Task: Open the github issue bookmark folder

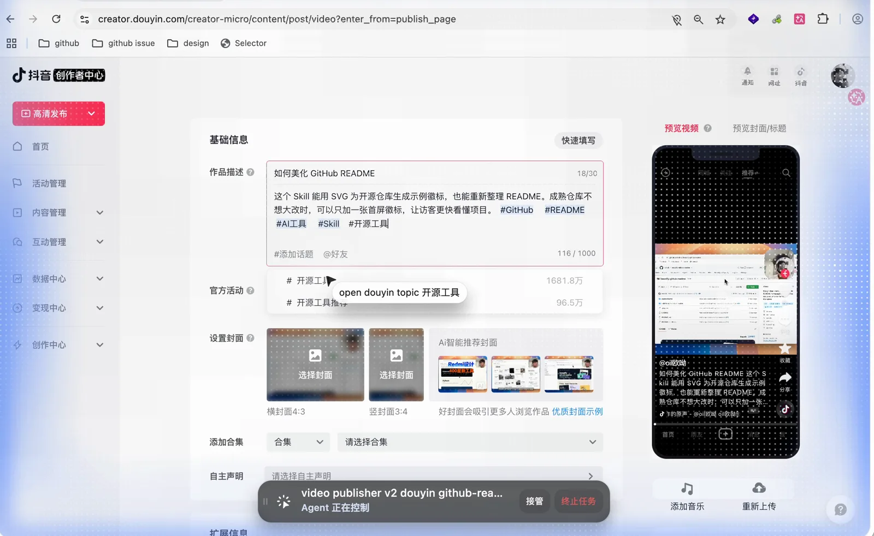Action: [123, 43]
